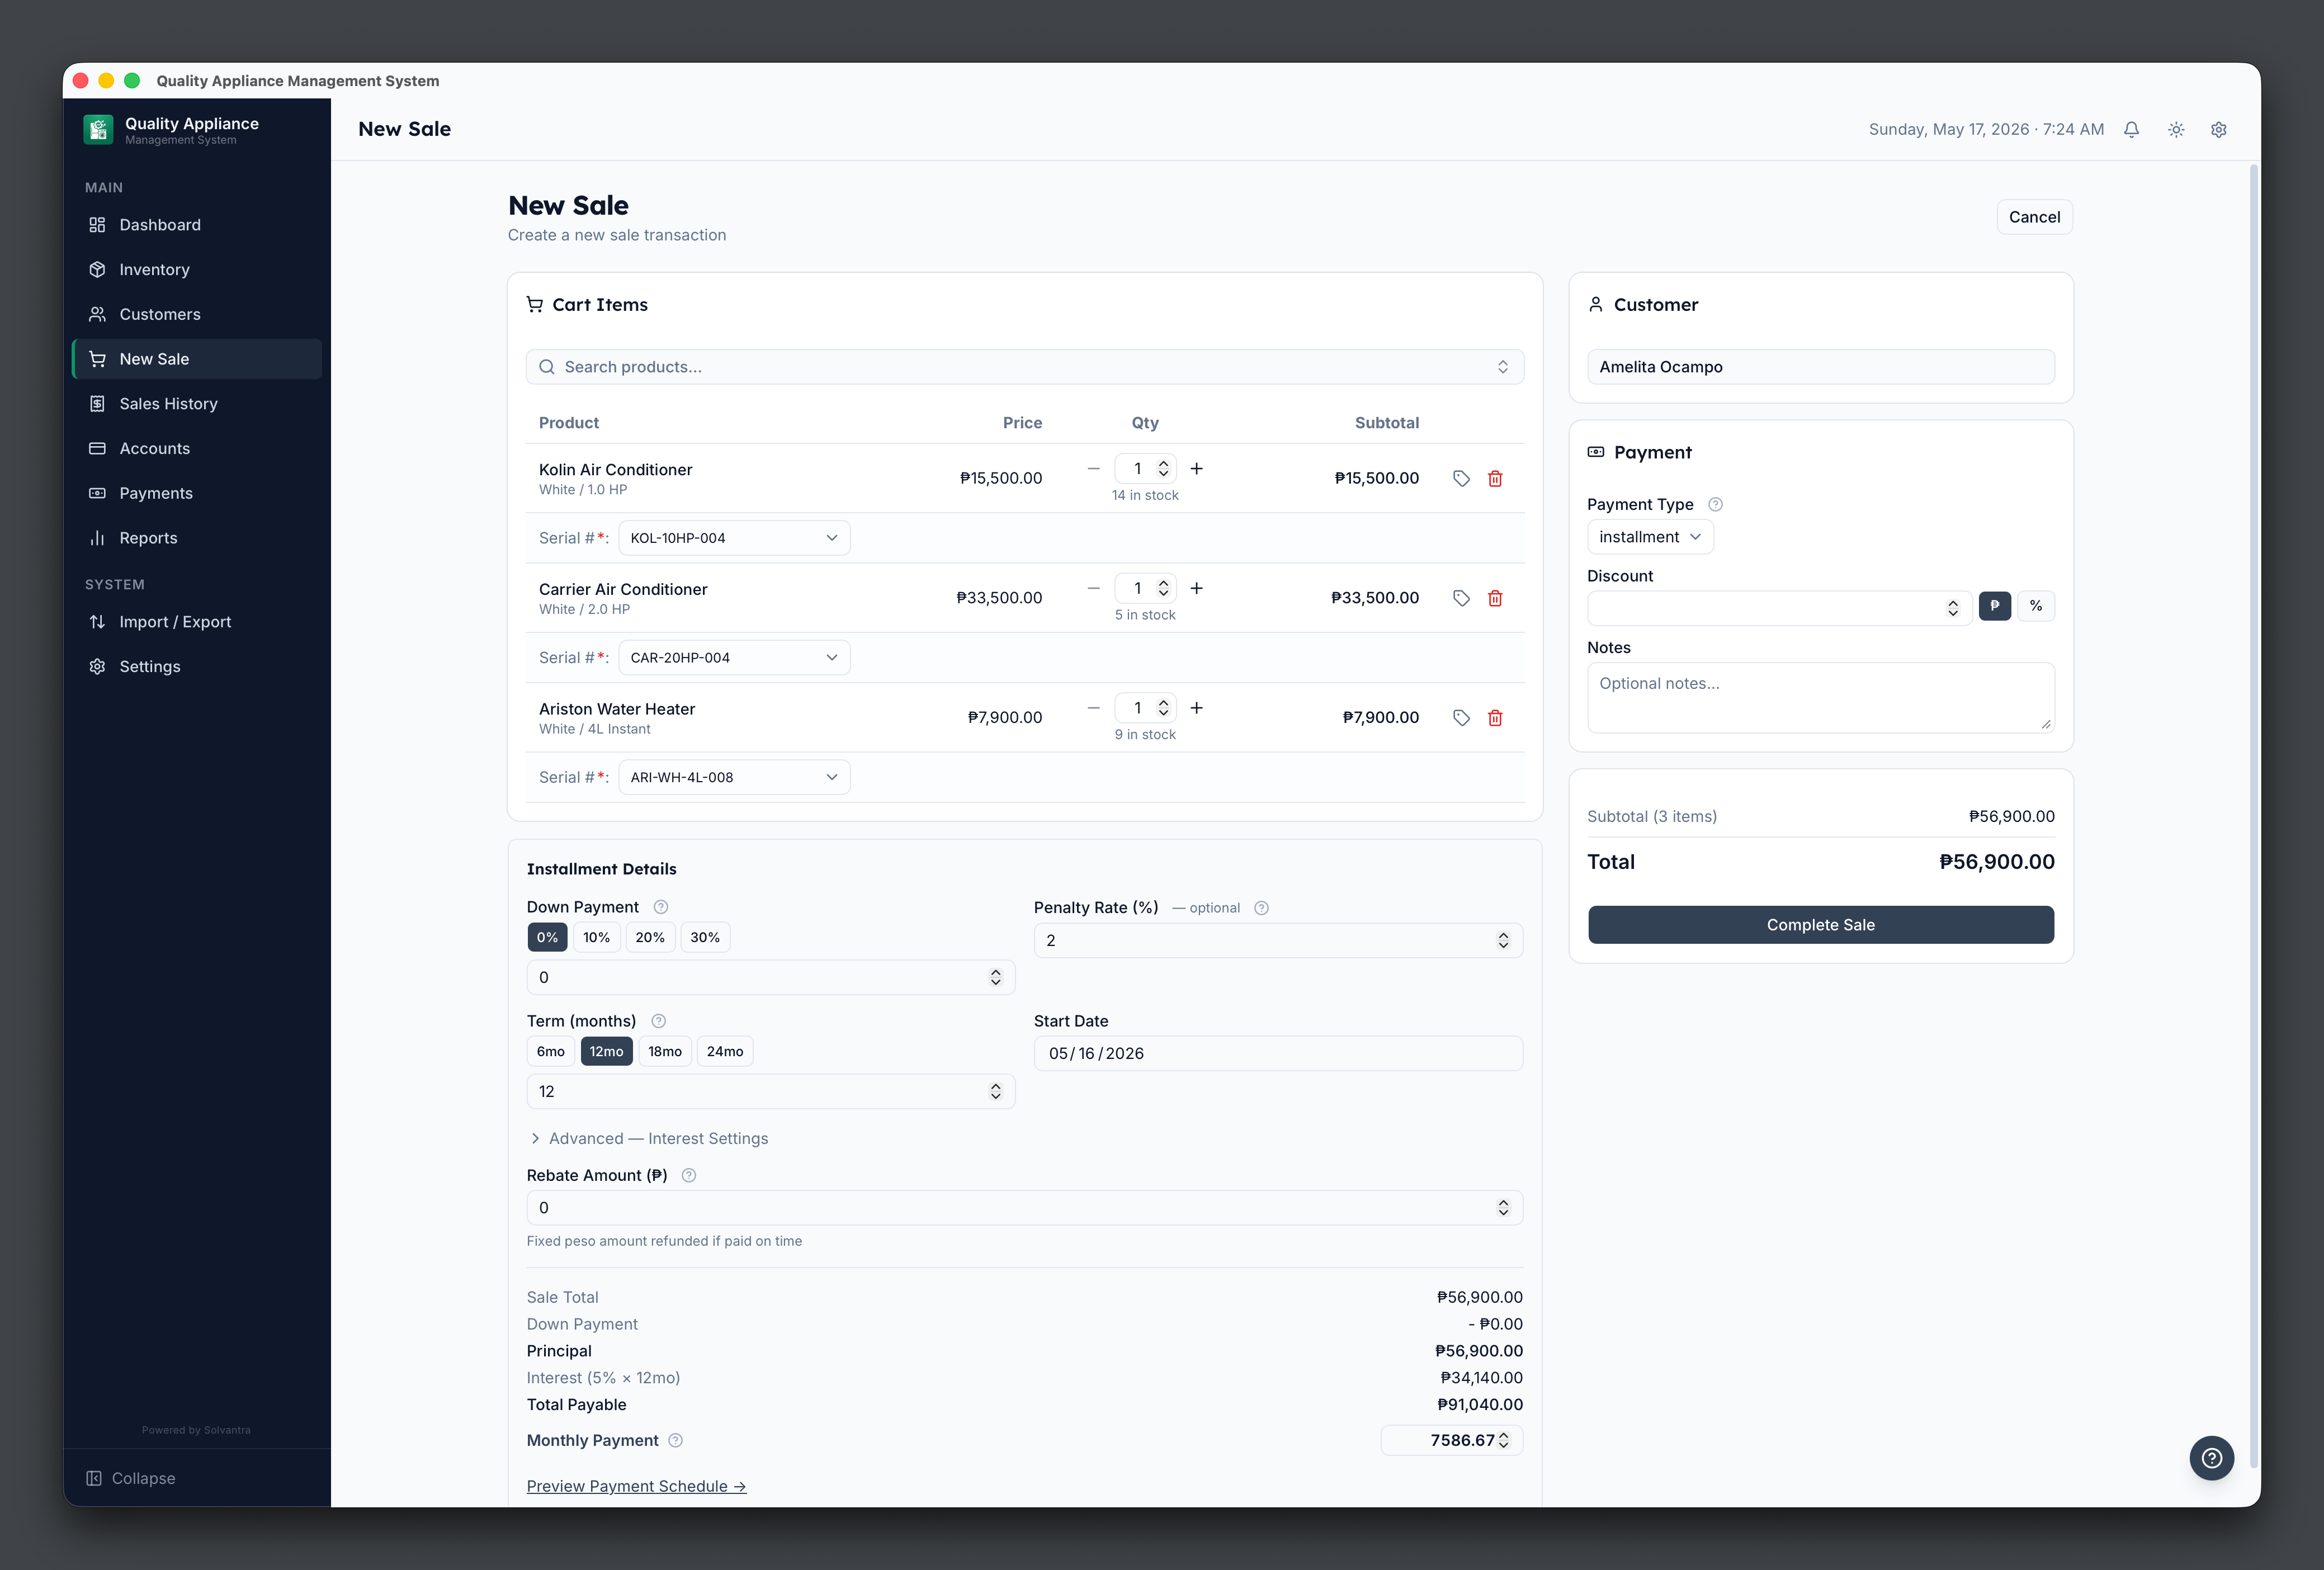
Task: Open Accounts from sidebar
Action: tap(197, 448)
